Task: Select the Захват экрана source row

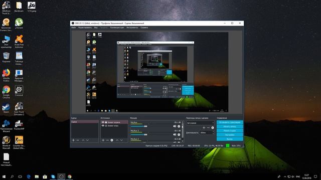Action: 114,122
